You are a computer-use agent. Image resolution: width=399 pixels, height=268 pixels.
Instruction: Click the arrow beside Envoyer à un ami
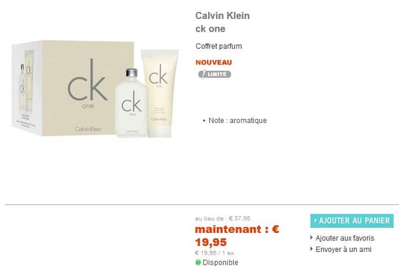click(312, 249)
